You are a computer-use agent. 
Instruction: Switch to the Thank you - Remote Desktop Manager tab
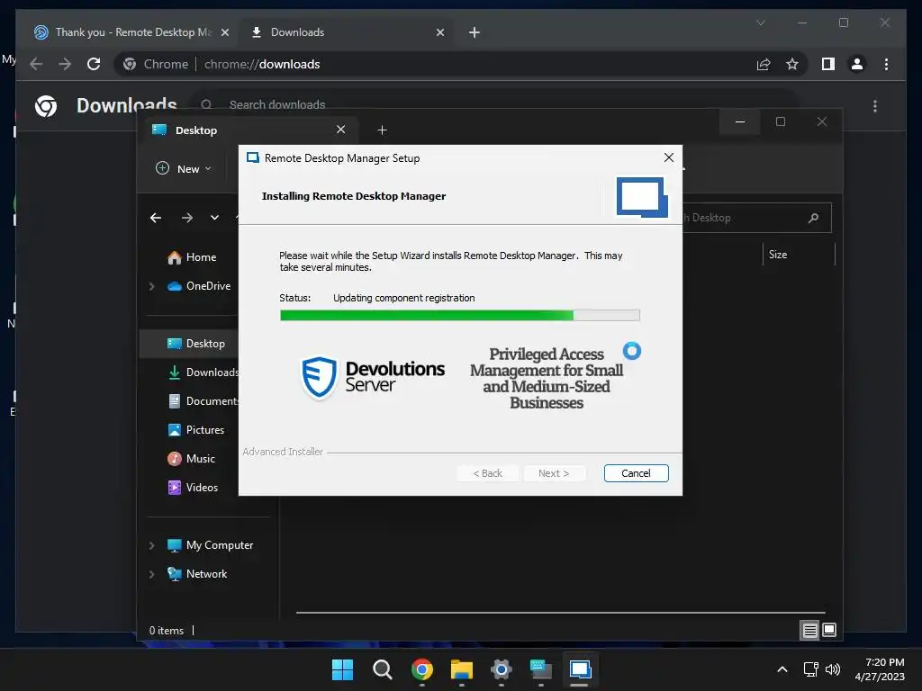pyautogui.click(x=132, y=32)
